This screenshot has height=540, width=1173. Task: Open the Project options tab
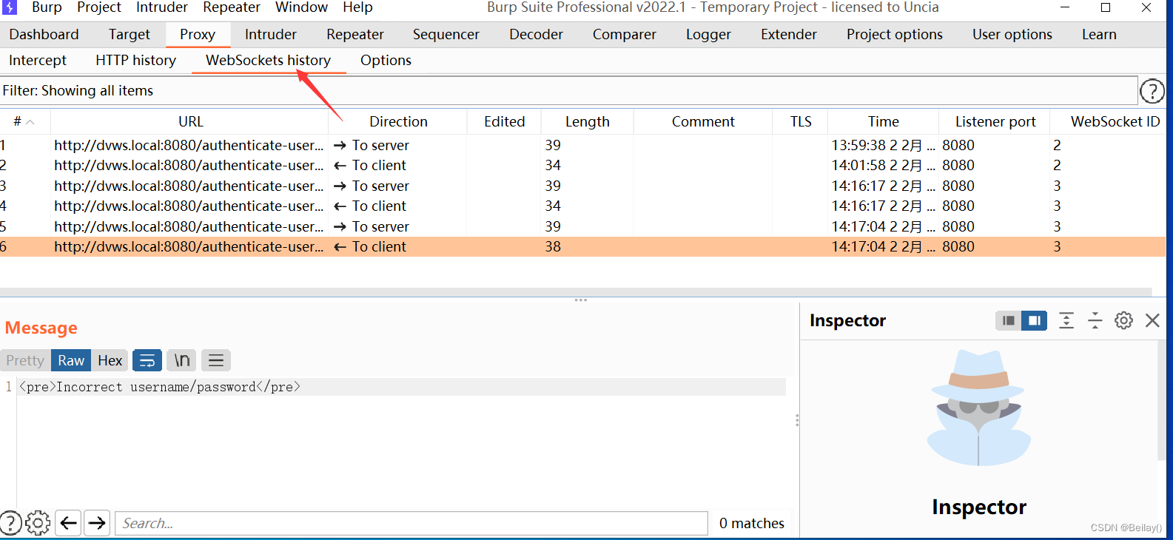tap(895, 34)
